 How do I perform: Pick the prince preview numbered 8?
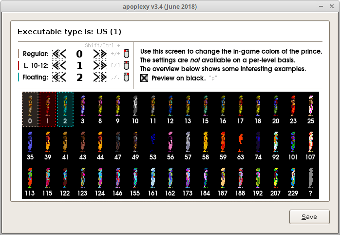point(100,109)
